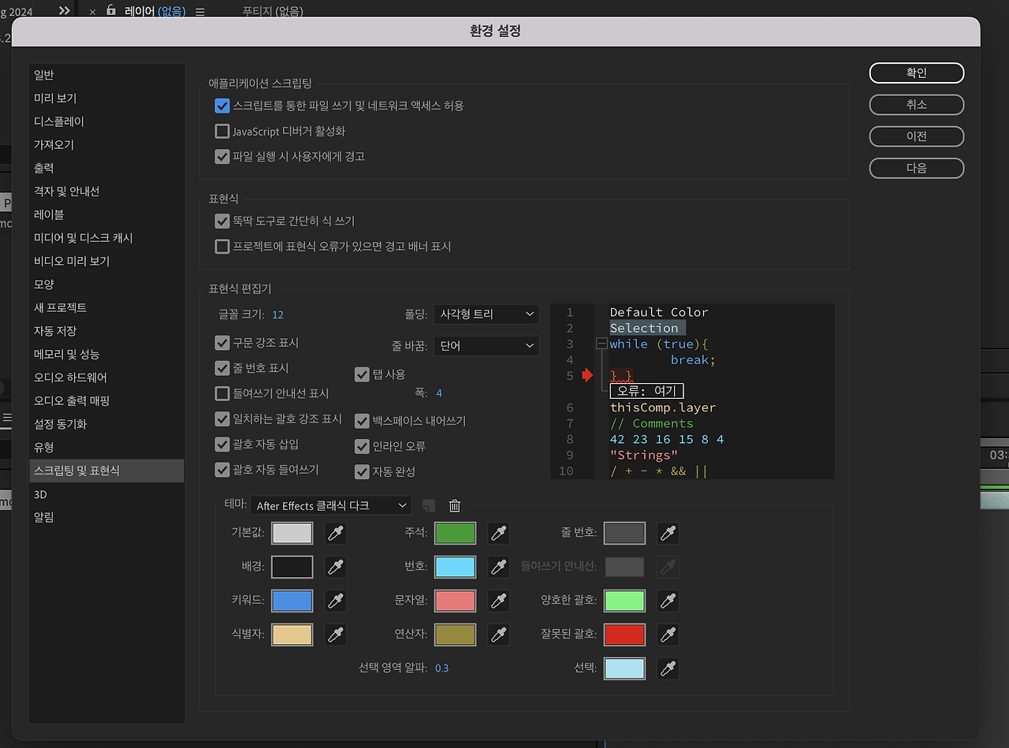Click the eyedropper next to 키워드 color

point(335,601)
